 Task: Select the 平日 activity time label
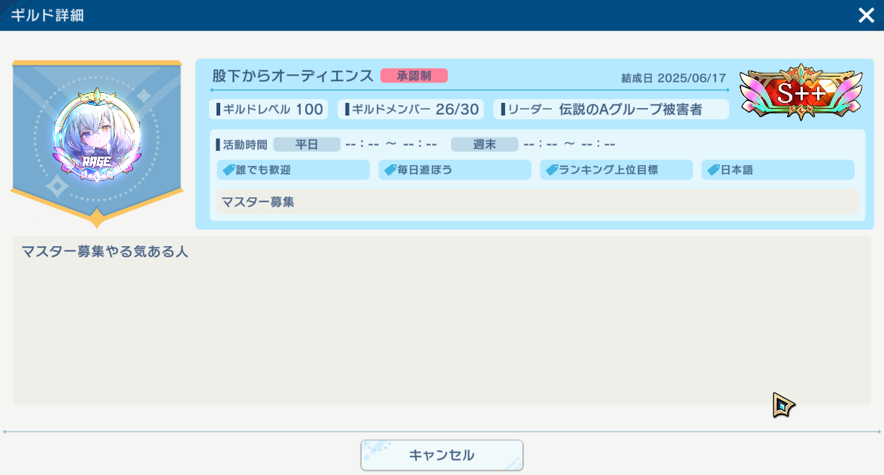coord(307,144)
